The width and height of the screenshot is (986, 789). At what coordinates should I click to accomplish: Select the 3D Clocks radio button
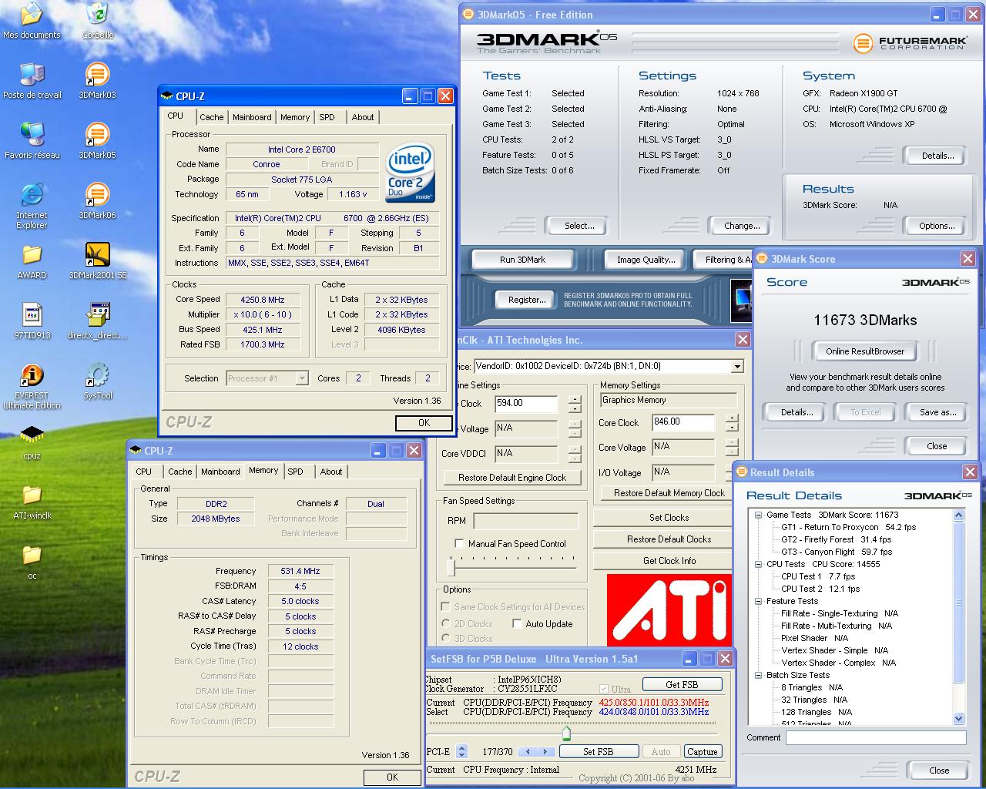click(x=446, y=639)
